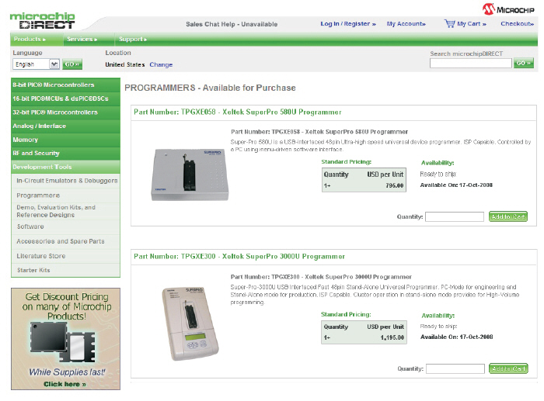This screenshot has width=544, height=401.
Task: Open RF and Security category
Action: pyautogui.click(x=65, y=153)
